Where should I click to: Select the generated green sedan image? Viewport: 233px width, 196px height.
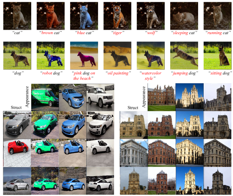45,125
